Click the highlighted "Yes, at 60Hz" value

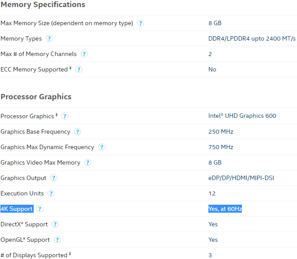225,209
